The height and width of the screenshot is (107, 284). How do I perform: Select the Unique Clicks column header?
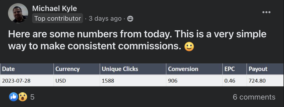pyautogui.click(x=120, y=69)
